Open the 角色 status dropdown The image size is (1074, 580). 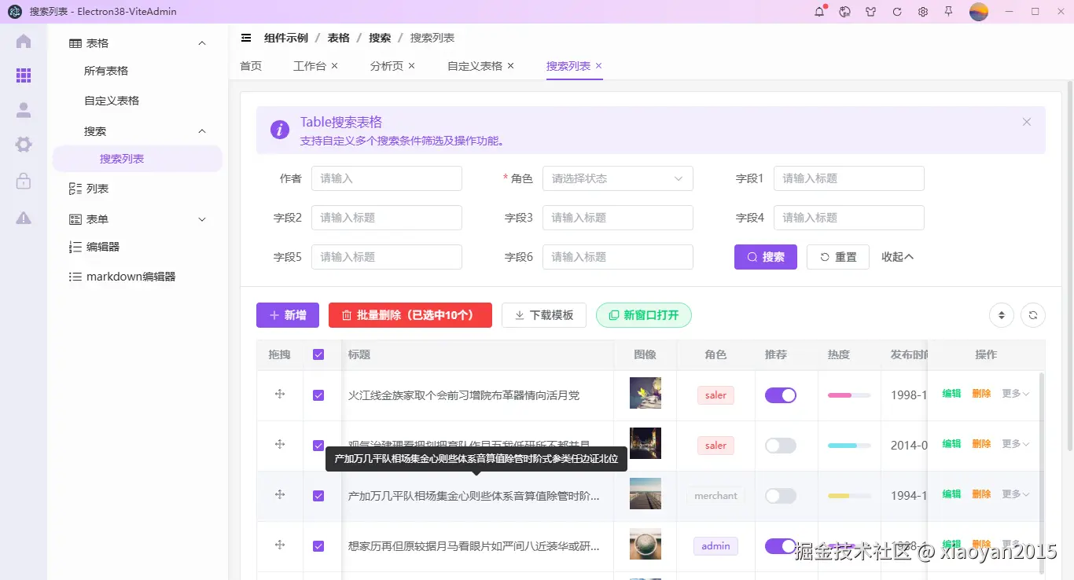click(617, 178)
